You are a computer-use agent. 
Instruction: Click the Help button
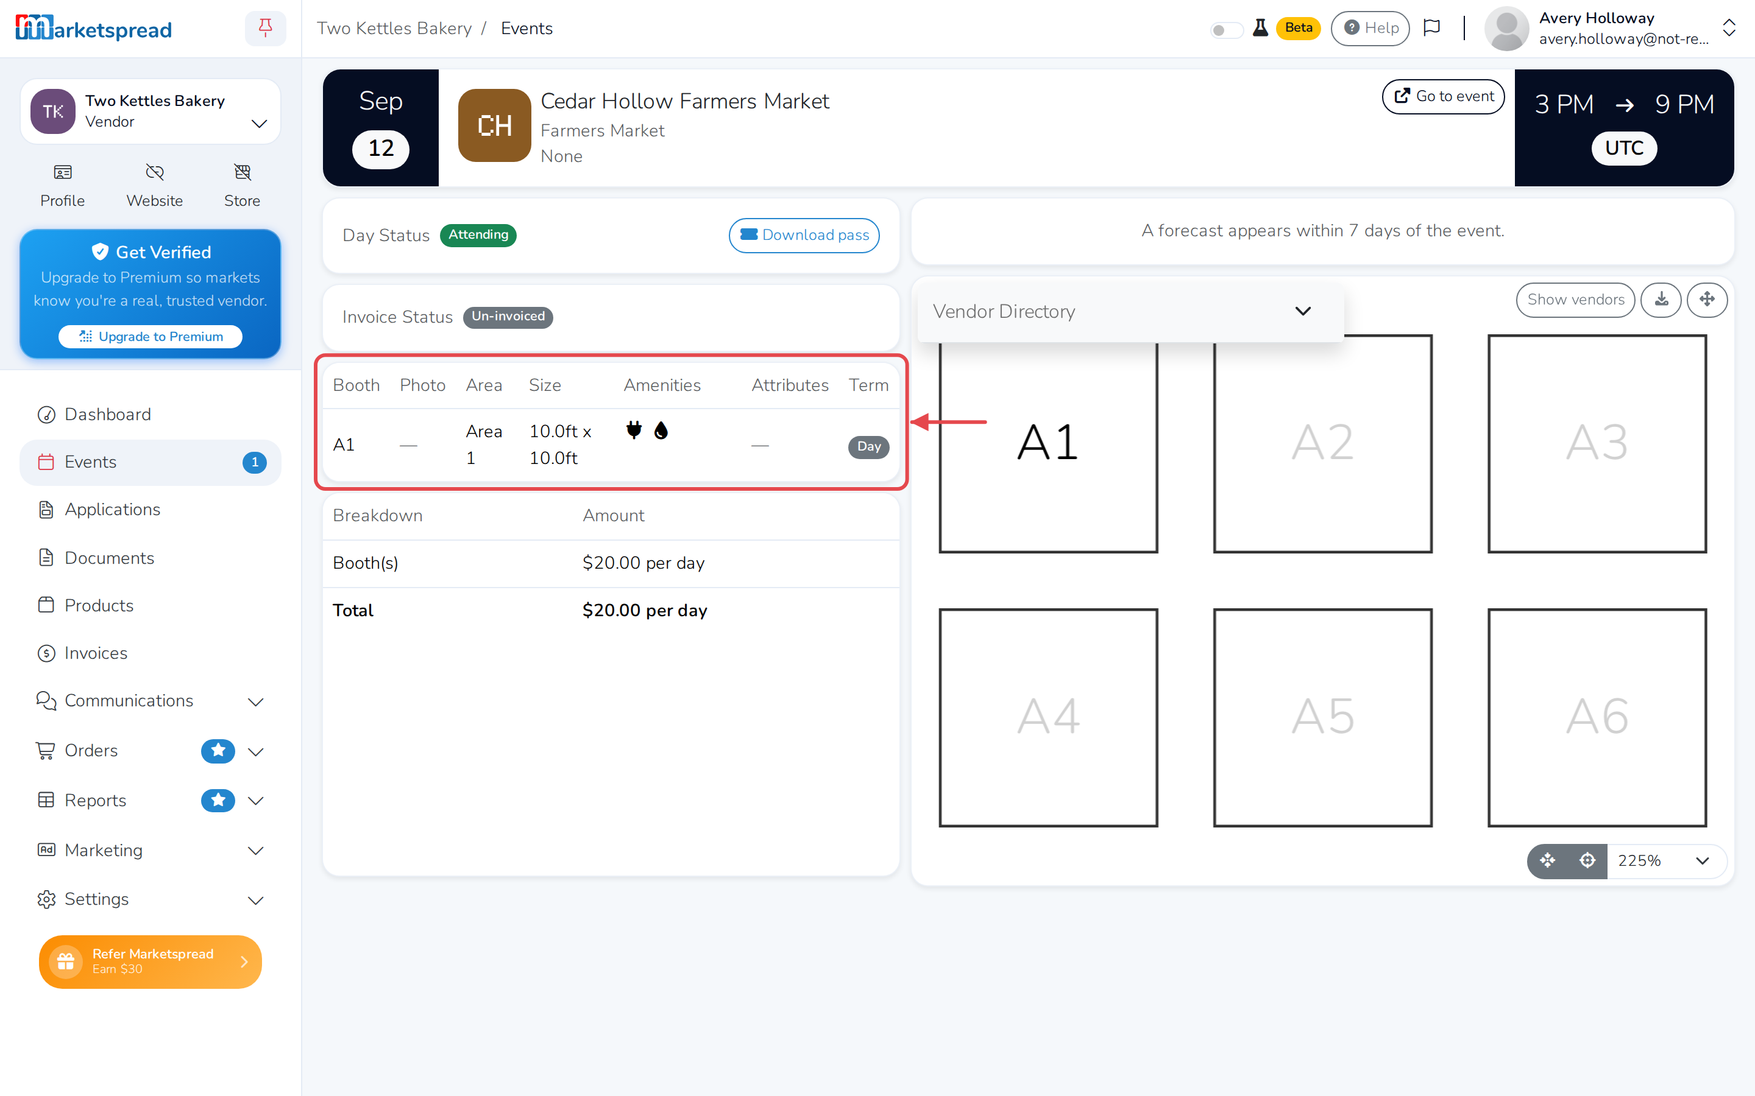click(1370, 28)
